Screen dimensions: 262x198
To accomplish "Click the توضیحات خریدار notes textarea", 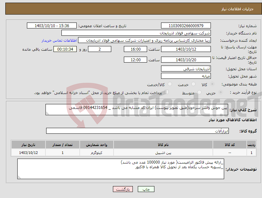I will 121,169.
